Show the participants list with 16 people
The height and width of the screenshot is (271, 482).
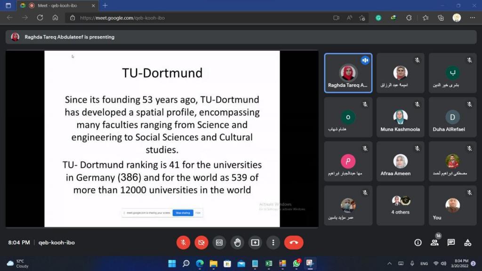click(x=434, y=242)
